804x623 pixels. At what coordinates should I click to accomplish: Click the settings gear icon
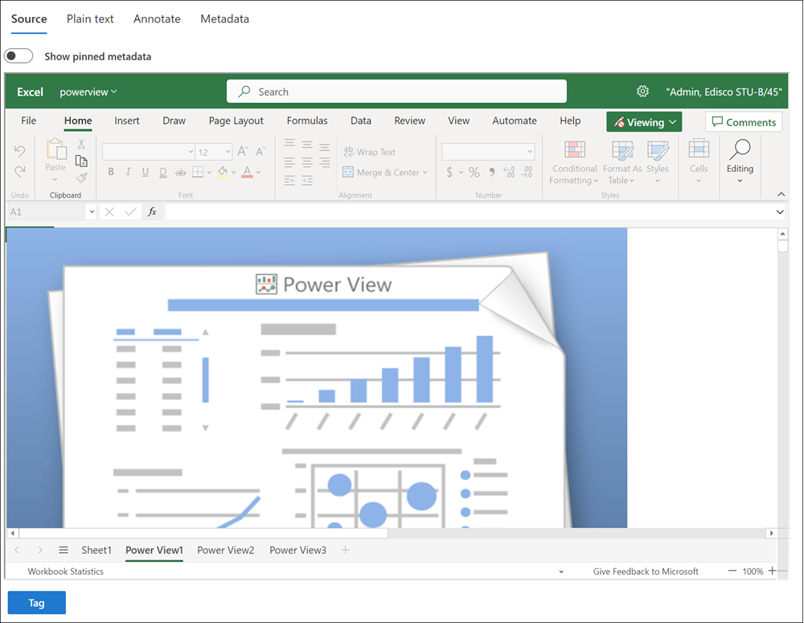(642, 92)
